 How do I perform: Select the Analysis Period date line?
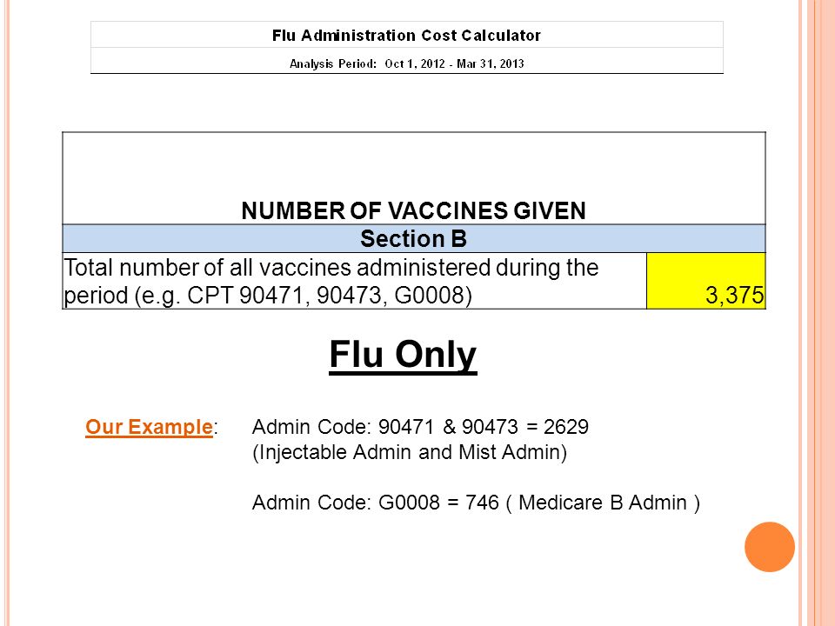point(407,63)
